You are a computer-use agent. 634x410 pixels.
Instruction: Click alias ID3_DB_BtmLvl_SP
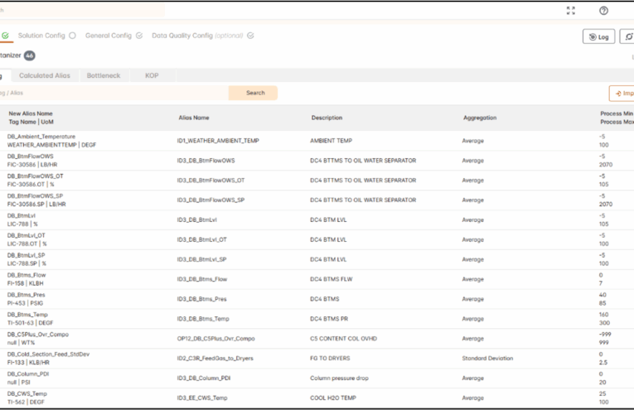[201, 259]
